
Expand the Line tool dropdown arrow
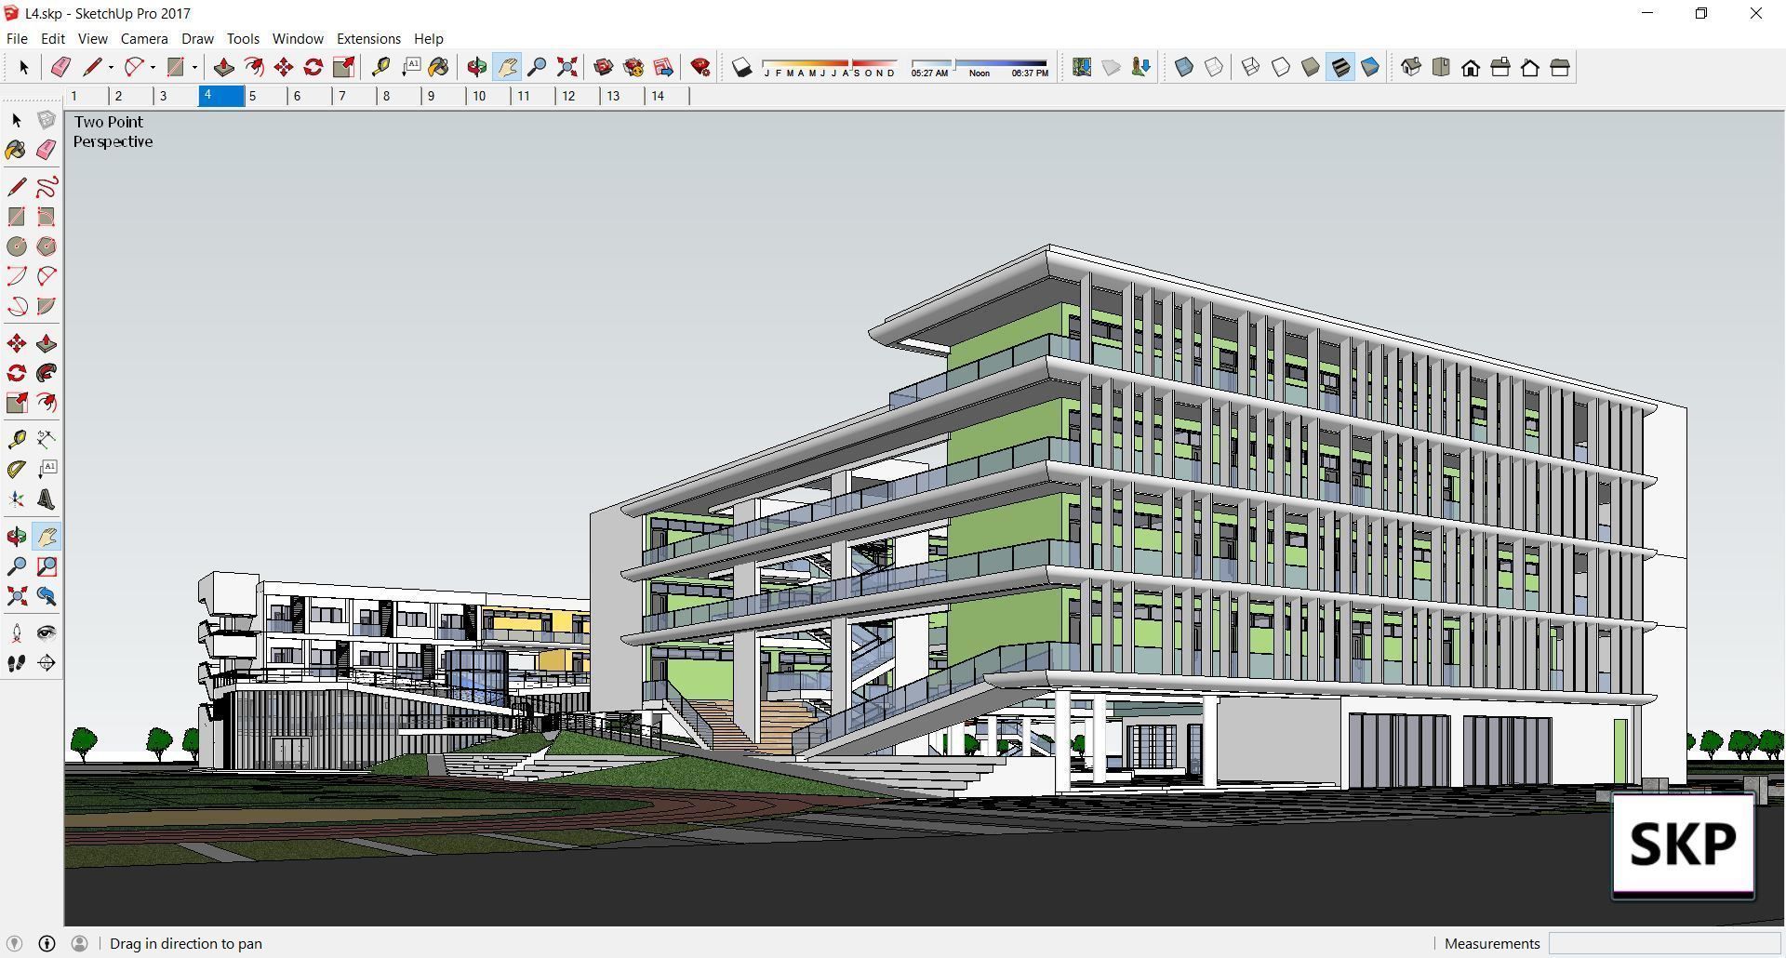(111, 67)
